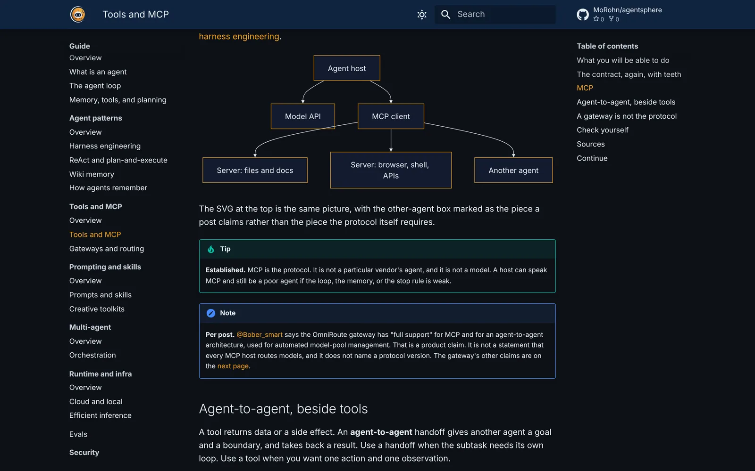Open Creative toolkits page
Viewport: 755px width, 471px height.
(97, 309)
